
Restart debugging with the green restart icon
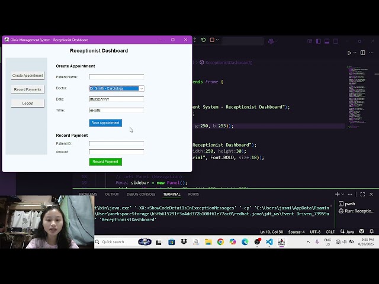[x=203, y=40]
